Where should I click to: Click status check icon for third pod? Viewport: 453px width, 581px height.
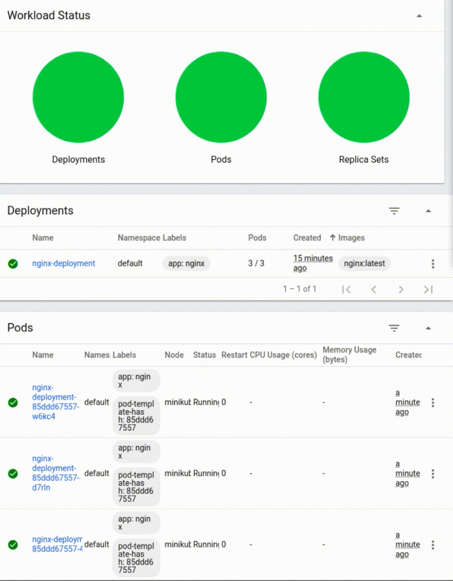[13, 545]
